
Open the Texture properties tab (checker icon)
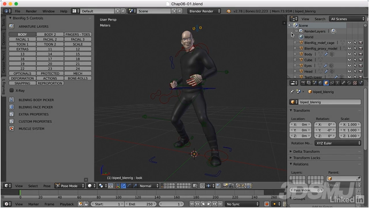coord(355,83)
